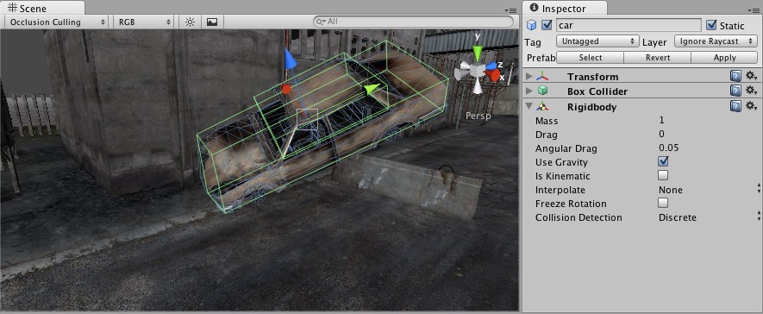Click the prefab Revert button
Viewport: 763px width, 314px height.
(658, 58)
